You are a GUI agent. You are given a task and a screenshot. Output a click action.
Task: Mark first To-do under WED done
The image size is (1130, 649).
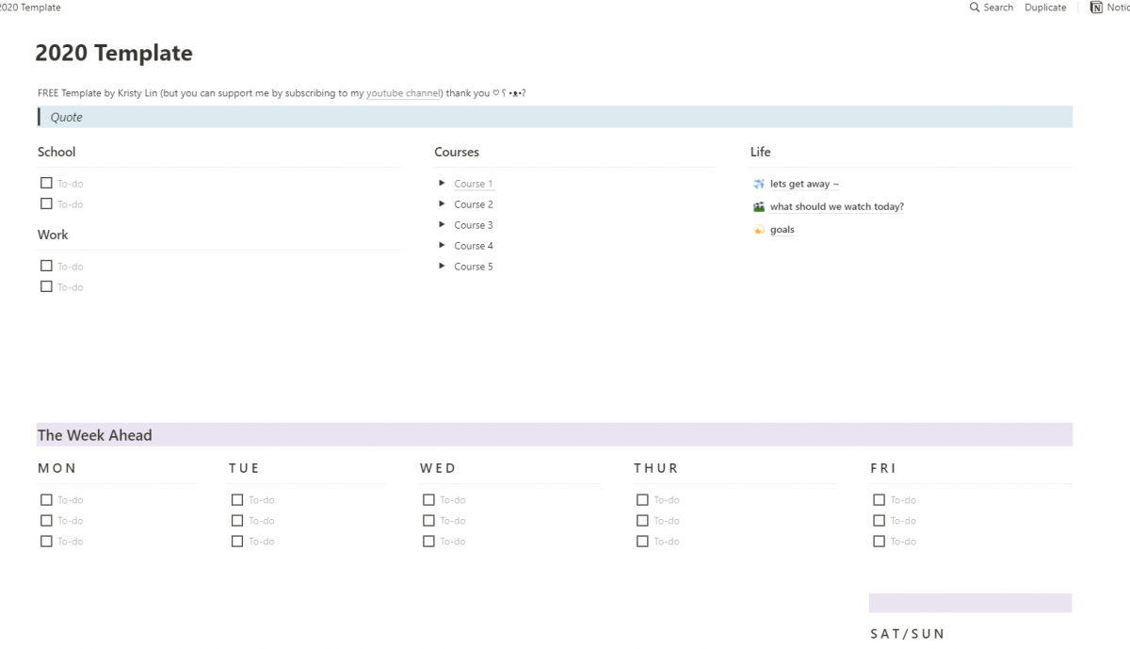[428, 499]
